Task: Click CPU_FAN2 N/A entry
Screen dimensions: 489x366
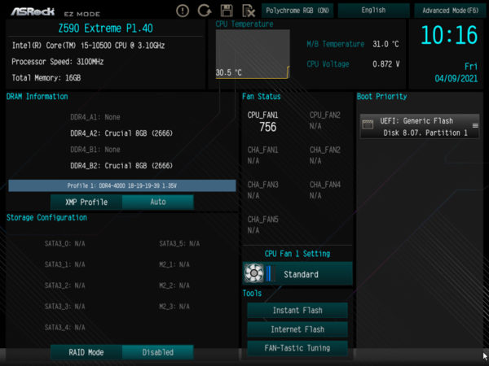Action: point(325,120)
